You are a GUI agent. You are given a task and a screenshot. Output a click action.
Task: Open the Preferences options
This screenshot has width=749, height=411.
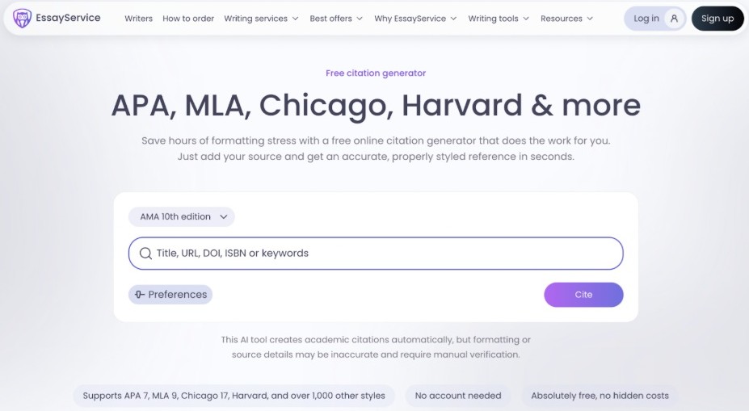point(170,295)
